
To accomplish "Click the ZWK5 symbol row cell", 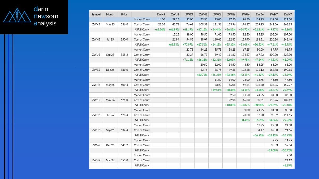I will [96, 24].
